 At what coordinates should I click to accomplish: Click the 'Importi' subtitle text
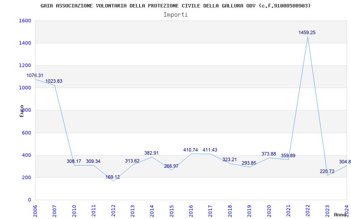click(x=175, y=15)
